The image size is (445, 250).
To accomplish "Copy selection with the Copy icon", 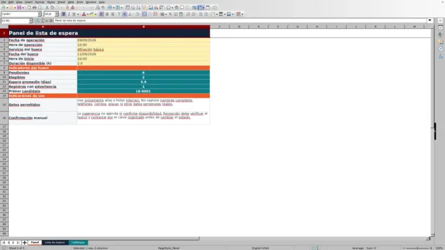I will coord(53,8).
